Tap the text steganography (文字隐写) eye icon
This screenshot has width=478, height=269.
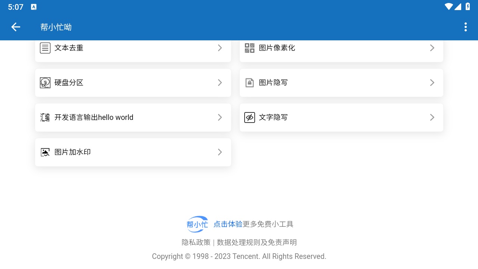249,117
